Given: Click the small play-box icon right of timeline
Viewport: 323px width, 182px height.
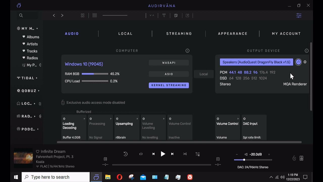Looking at the screenshot, I should tap(218, 159).
